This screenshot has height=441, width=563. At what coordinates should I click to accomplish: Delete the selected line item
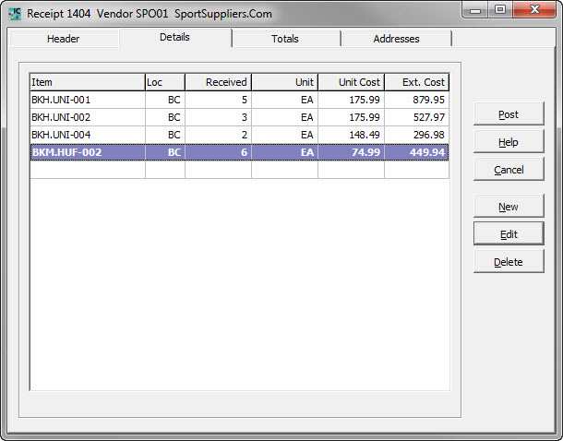tap(509, 262)
